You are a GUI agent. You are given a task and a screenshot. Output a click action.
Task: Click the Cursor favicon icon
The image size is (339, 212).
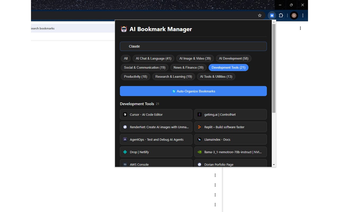pos(125,114)
